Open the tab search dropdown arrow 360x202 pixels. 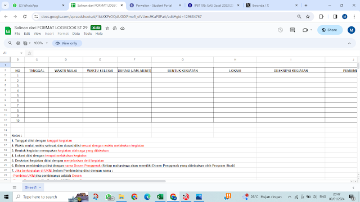point(5,5)
